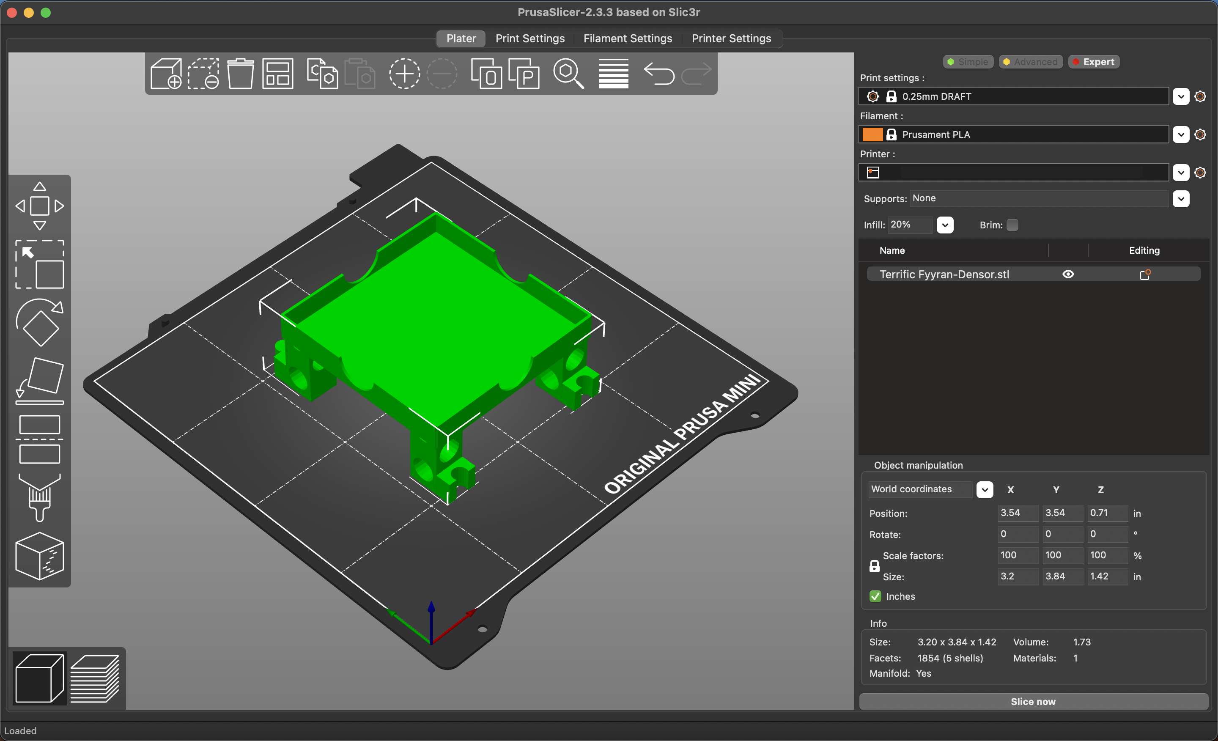Viewport: 1218px width, 741px height.
Task: Click the Position X input field
Action: click(1017, 513)
